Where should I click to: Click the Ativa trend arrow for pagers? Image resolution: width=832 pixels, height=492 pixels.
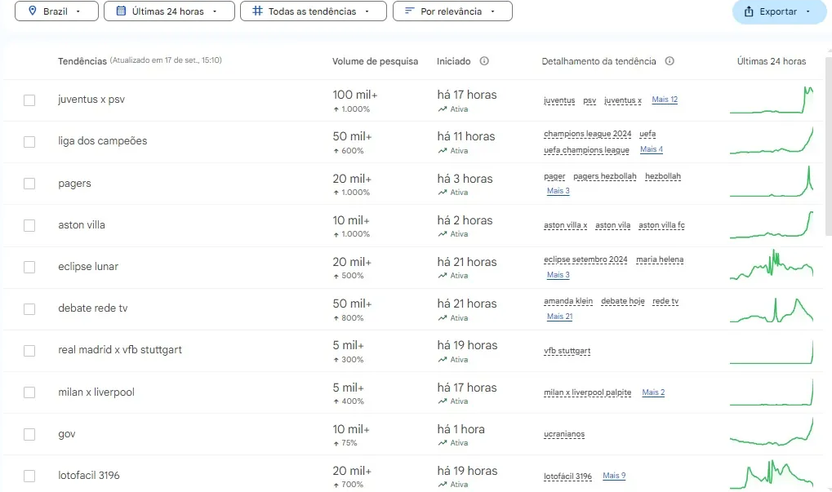pos(443,193)
